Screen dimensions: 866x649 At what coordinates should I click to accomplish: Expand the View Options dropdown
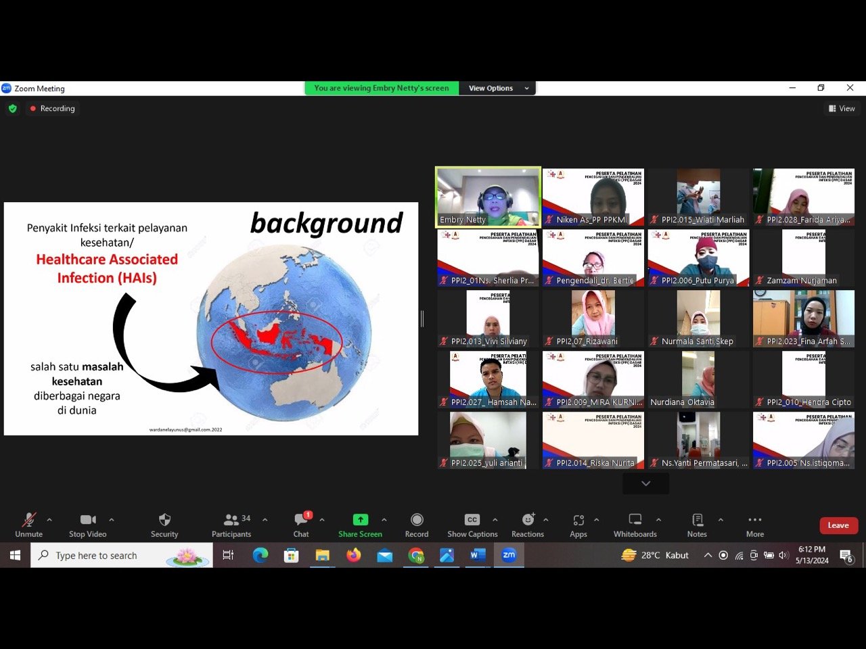[498, 88]
